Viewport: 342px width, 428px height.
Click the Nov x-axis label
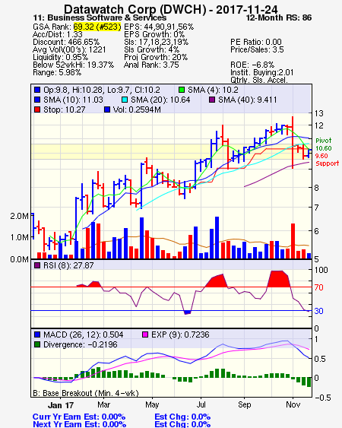(293, 404)
